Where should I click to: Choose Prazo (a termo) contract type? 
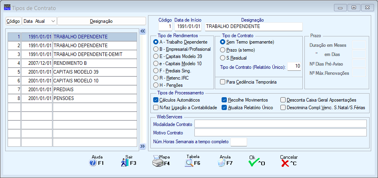pos(222,50)
